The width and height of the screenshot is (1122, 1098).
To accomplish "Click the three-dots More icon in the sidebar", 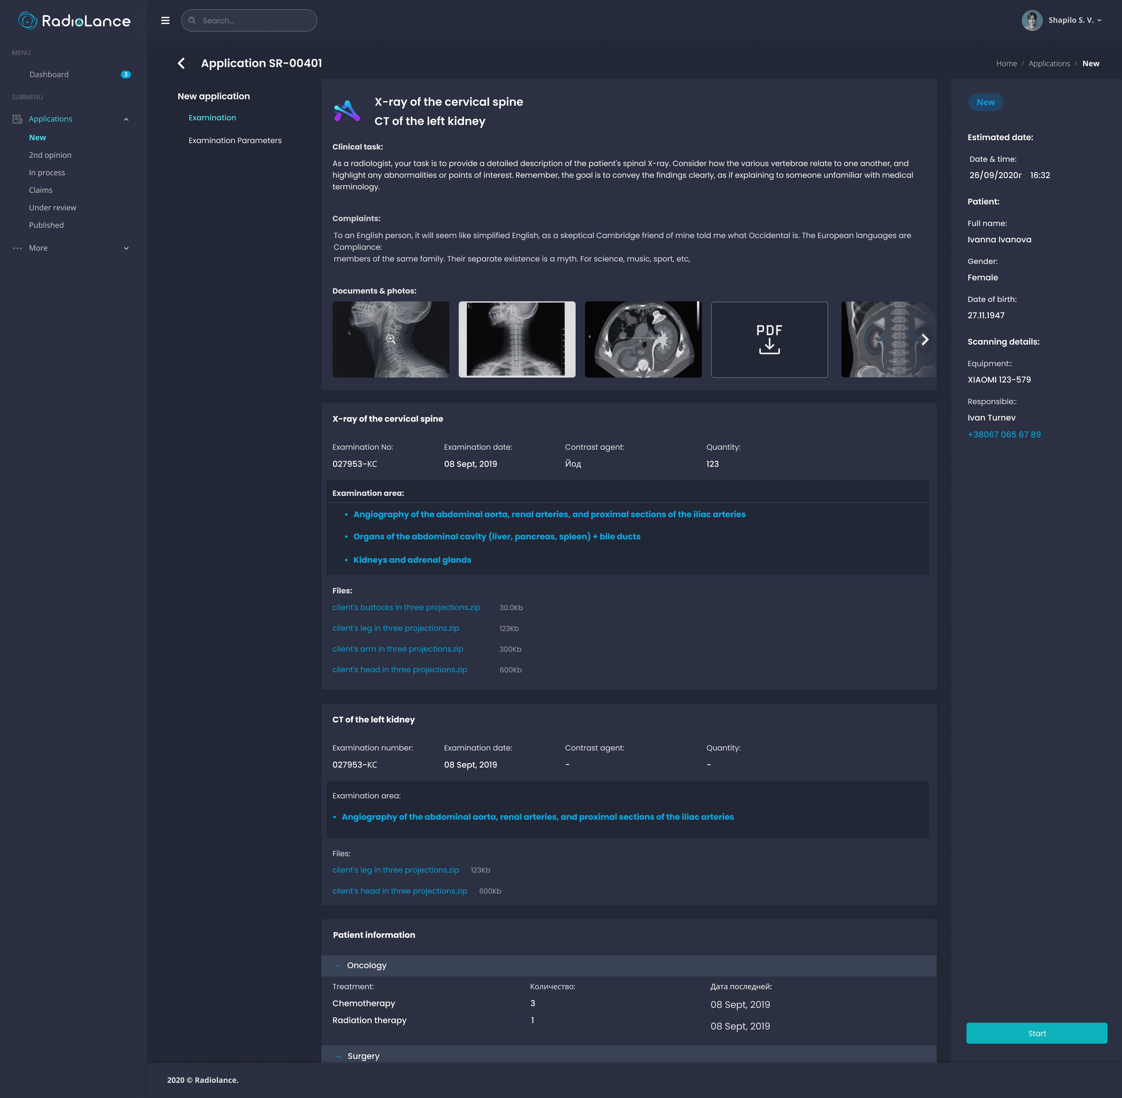I will [17, 249].
